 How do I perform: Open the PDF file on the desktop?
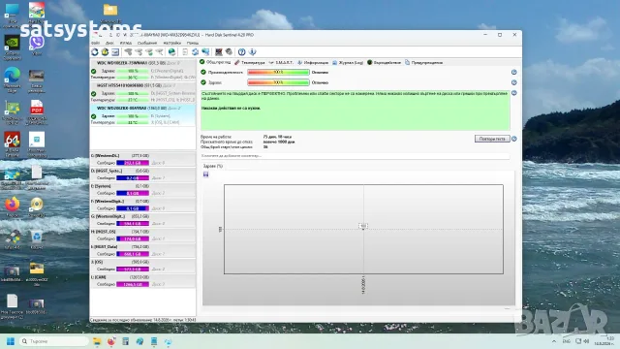tap(37, 112)
